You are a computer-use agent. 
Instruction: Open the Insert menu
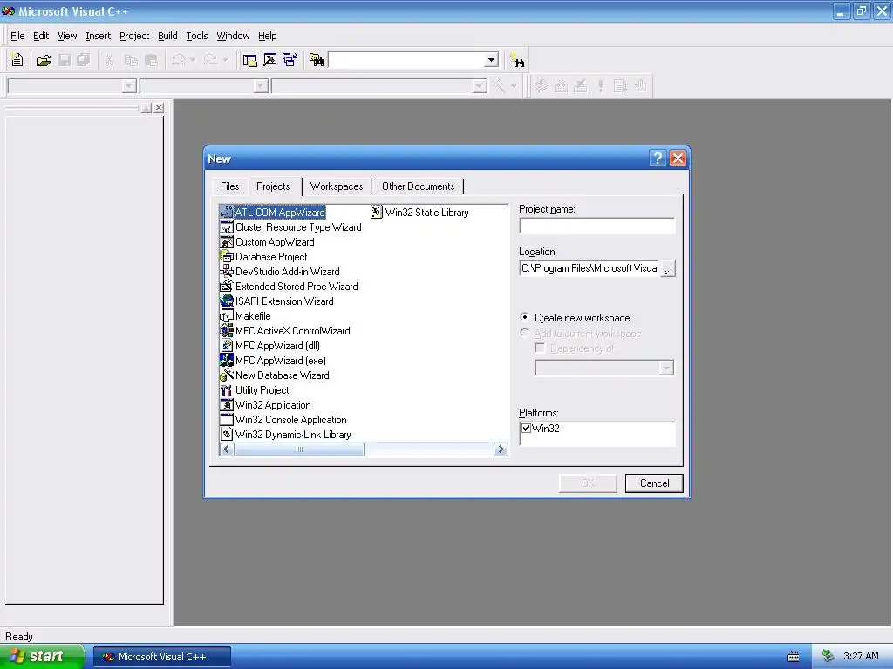tap(98, 36)
